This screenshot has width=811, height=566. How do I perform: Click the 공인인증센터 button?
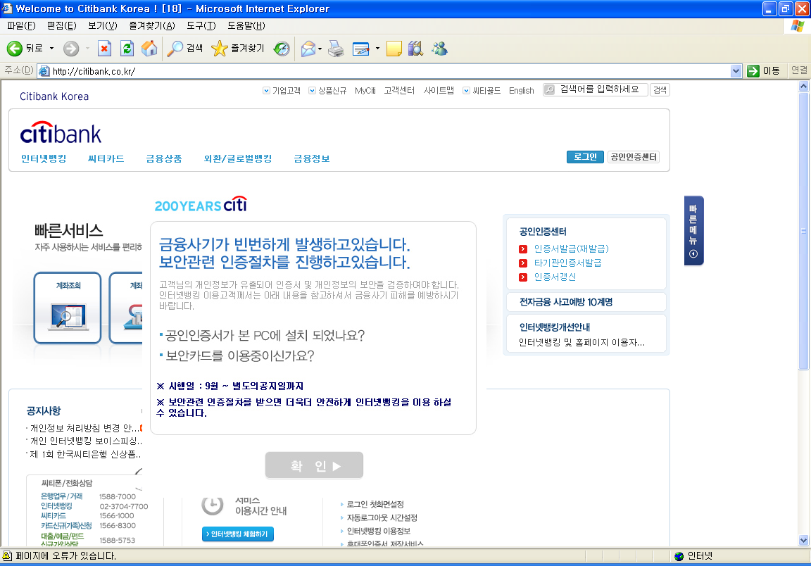[x=633, y=157]
